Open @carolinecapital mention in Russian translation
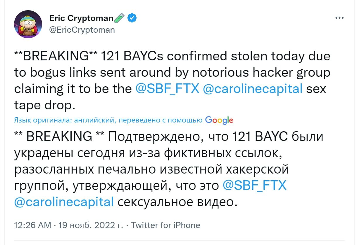 click(x=64, y=202)
